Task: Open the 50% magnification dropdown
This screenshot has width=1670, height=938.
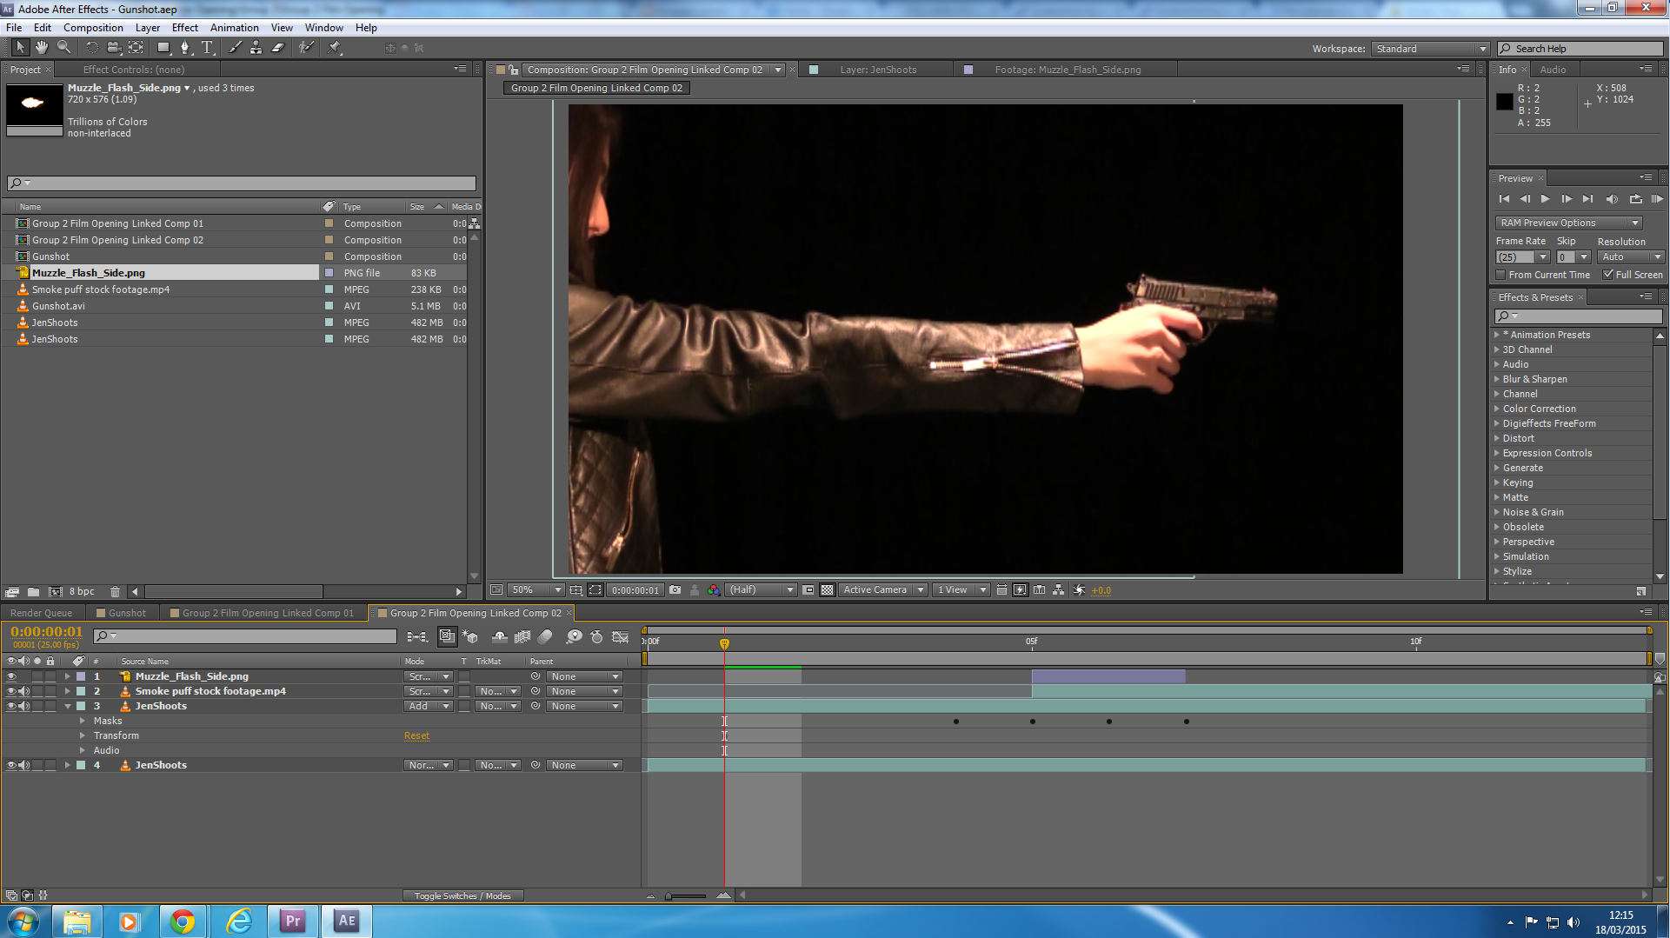Action: point(536,590)
